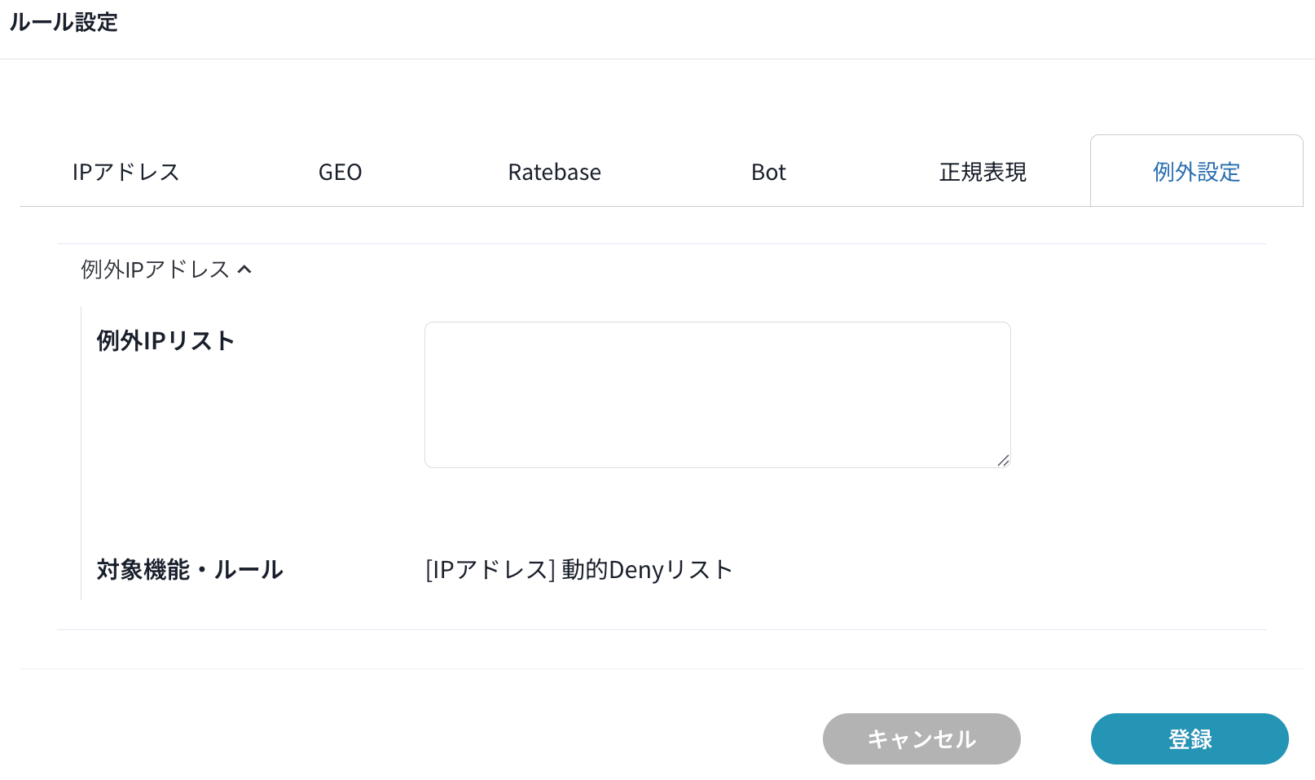Click the active 例外設定 tab
The height and width of the screenshot is (780, 1315).
(x=1196, y=172)
